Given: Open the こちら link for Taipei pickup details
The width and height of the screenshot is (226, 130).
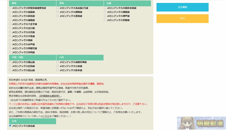Looking at the screenshot, I should (46, 116).
